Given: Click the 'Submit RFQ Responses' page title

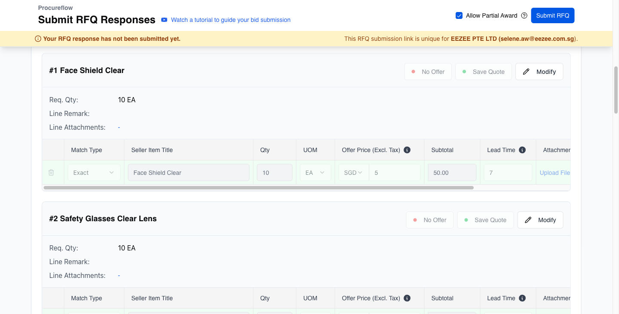Looking at the screenshot, I should 97,20.
